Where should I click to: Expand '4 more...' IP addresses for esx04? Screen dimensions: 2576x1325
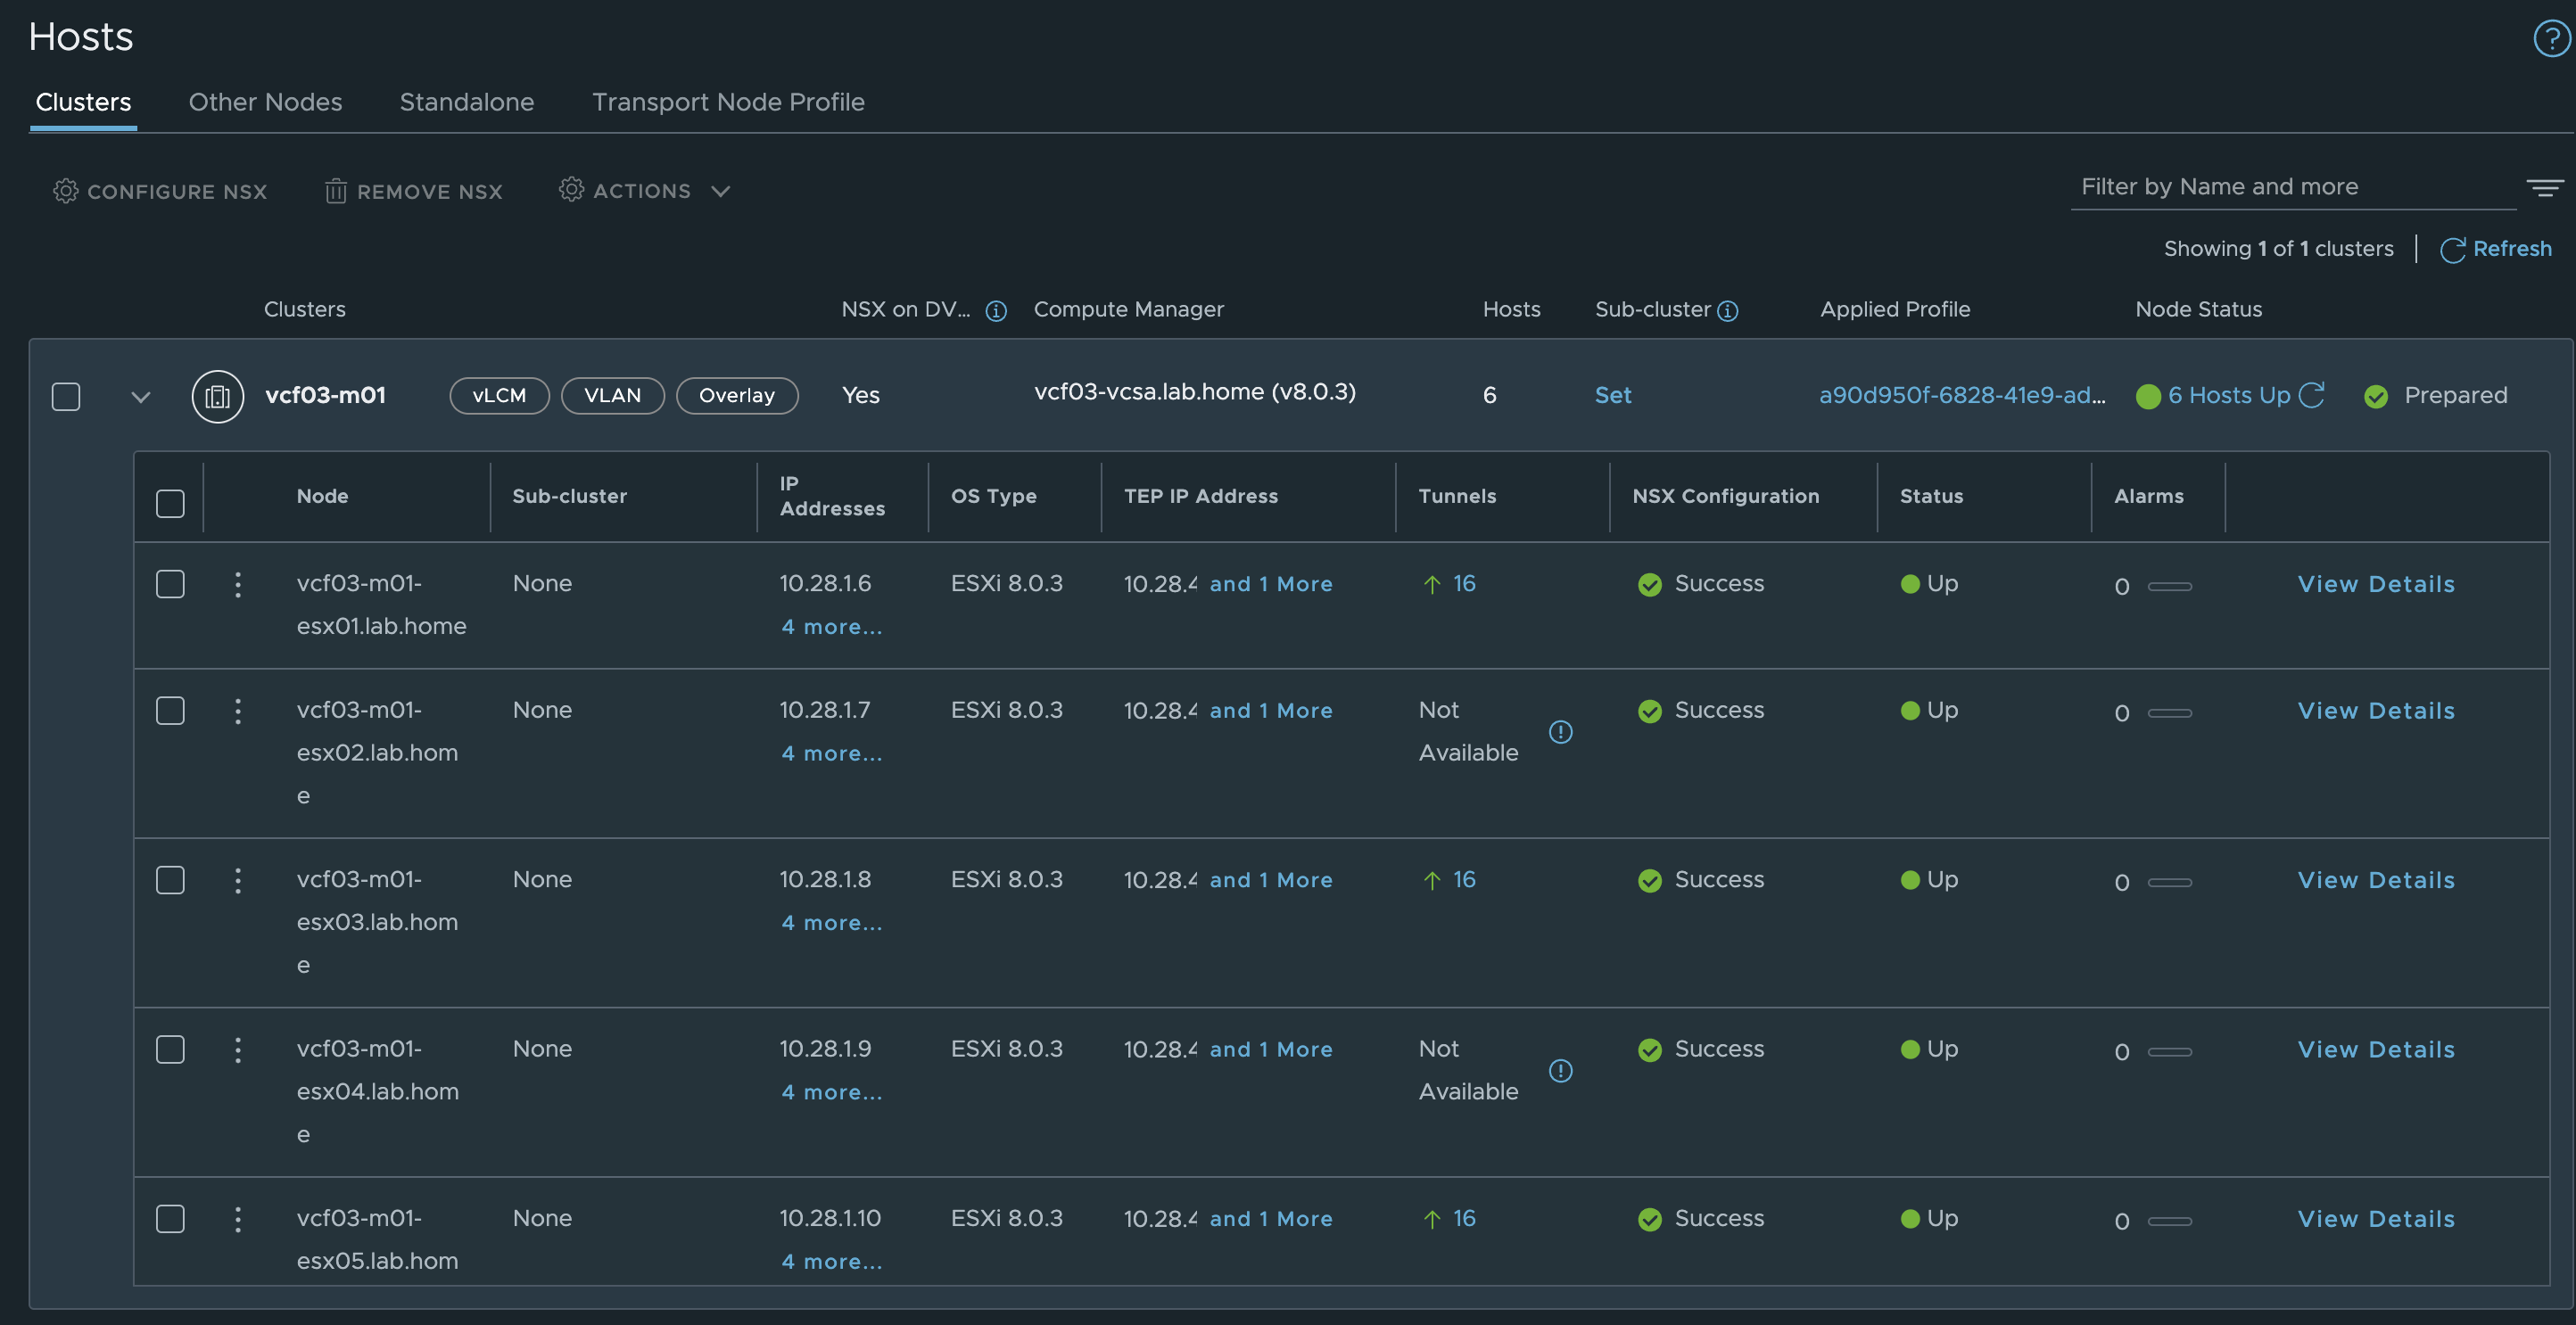[831, 1092]
